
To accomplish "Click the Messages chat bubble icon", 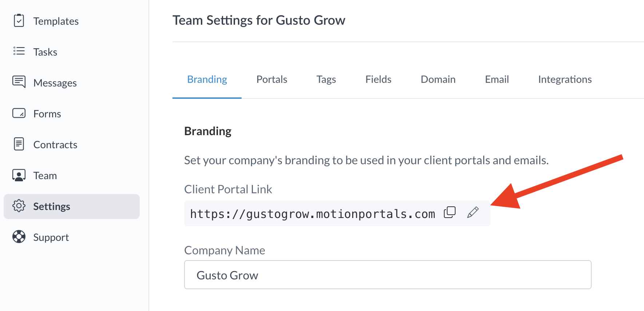I will coord(19,82).
